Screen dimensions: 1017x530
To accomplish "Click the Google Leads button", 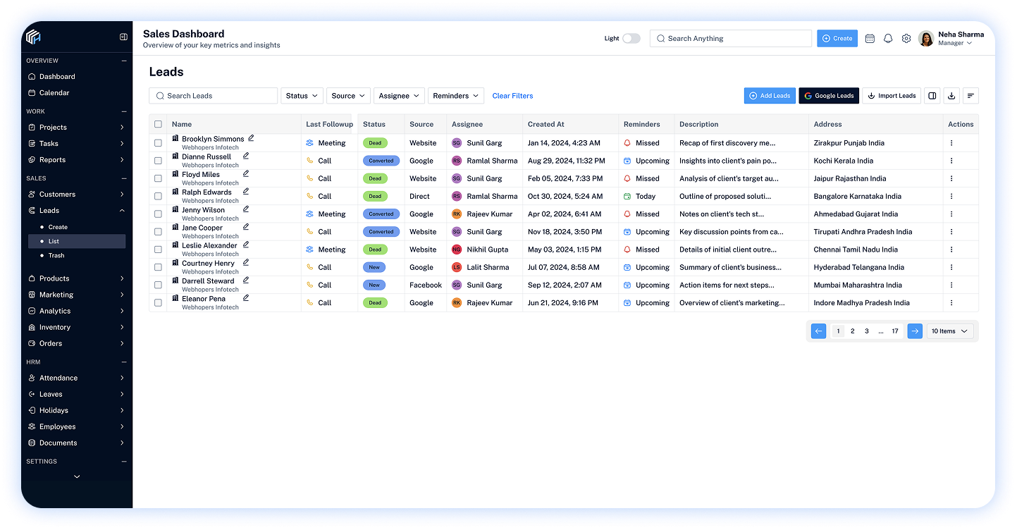I will (829, 96).
